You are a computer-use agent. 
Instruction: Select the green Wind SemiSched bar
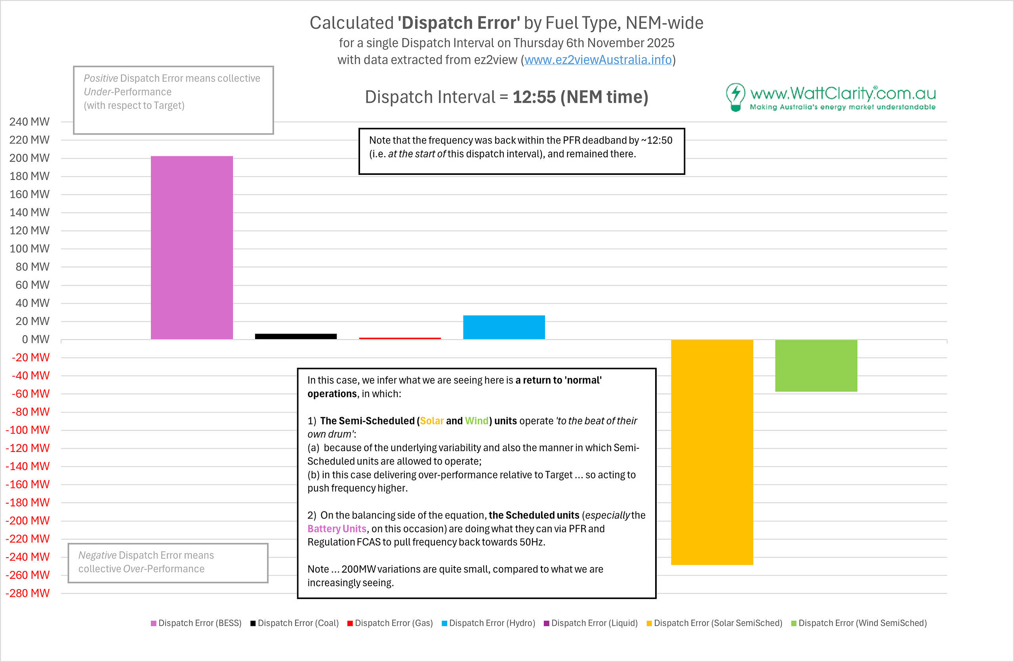point(816,365)
